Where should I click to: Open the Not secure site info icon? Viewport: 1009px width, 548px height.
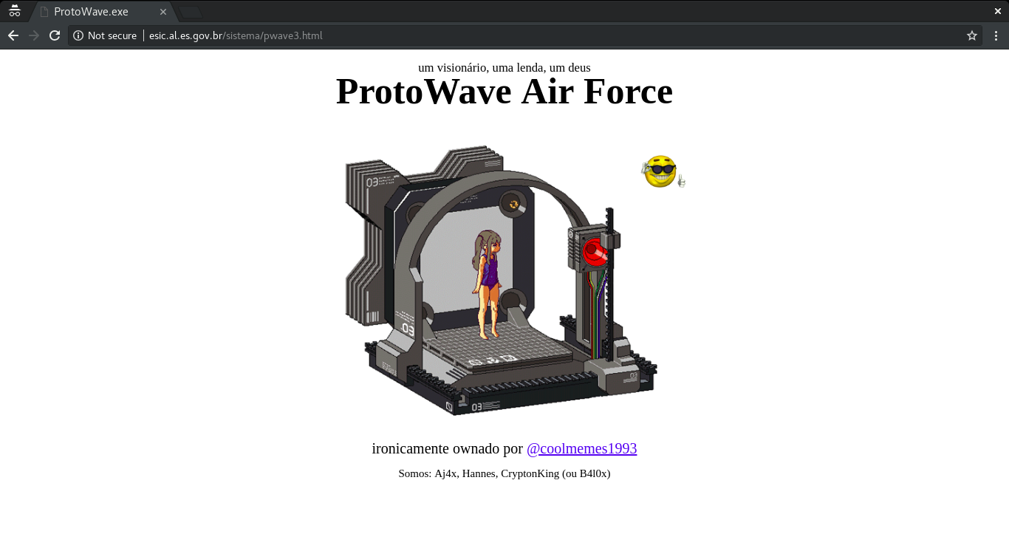(x=78, y=35)
